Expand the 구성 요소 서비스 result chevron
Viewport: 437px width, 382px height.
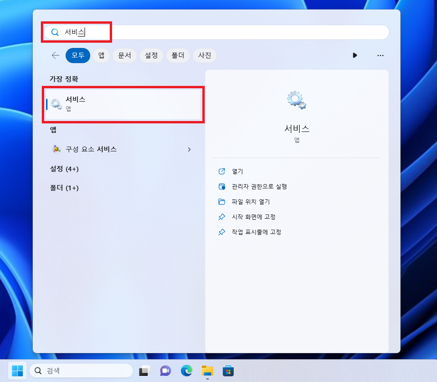click(x=189, y=149)
